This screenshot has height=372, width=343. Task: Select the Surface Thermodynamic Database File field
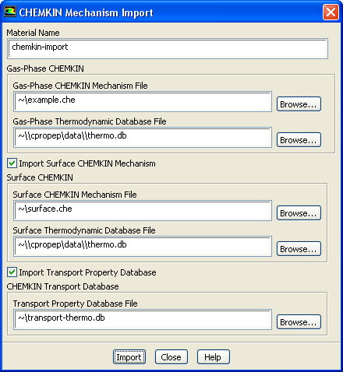click(x=143, y=246)
